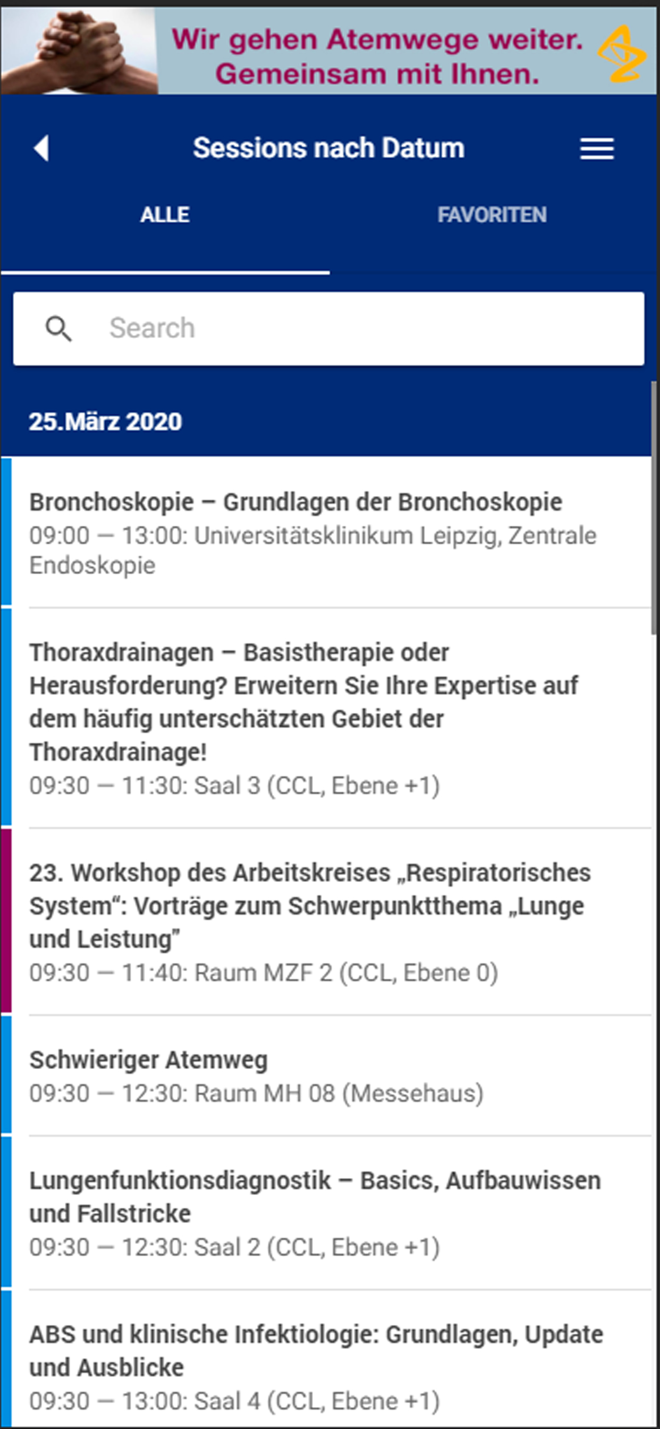
Task: Click the AstraZeneca logo in banner
Action: tap(621, 54)
